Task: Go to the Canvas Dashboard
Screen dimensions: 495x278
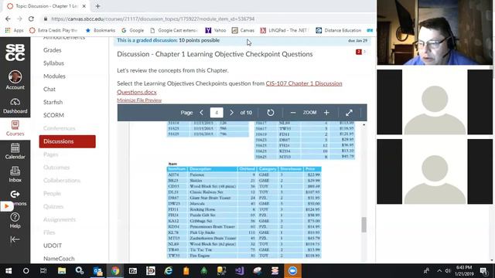Action: [x=15, y=106]
